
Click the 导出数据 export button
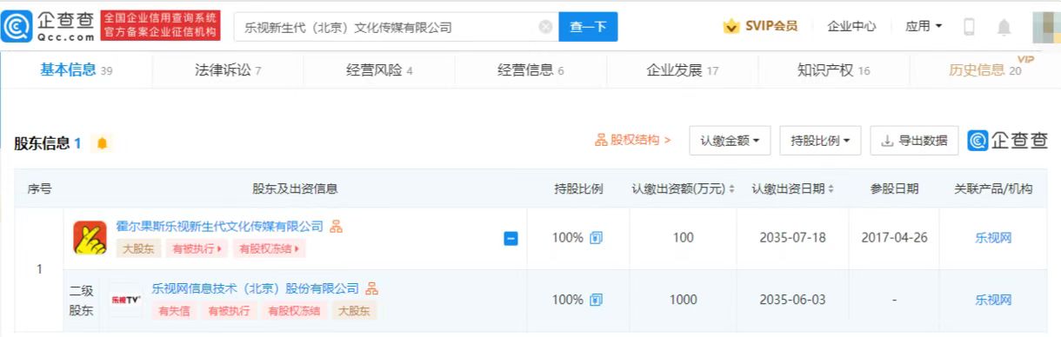914,141
